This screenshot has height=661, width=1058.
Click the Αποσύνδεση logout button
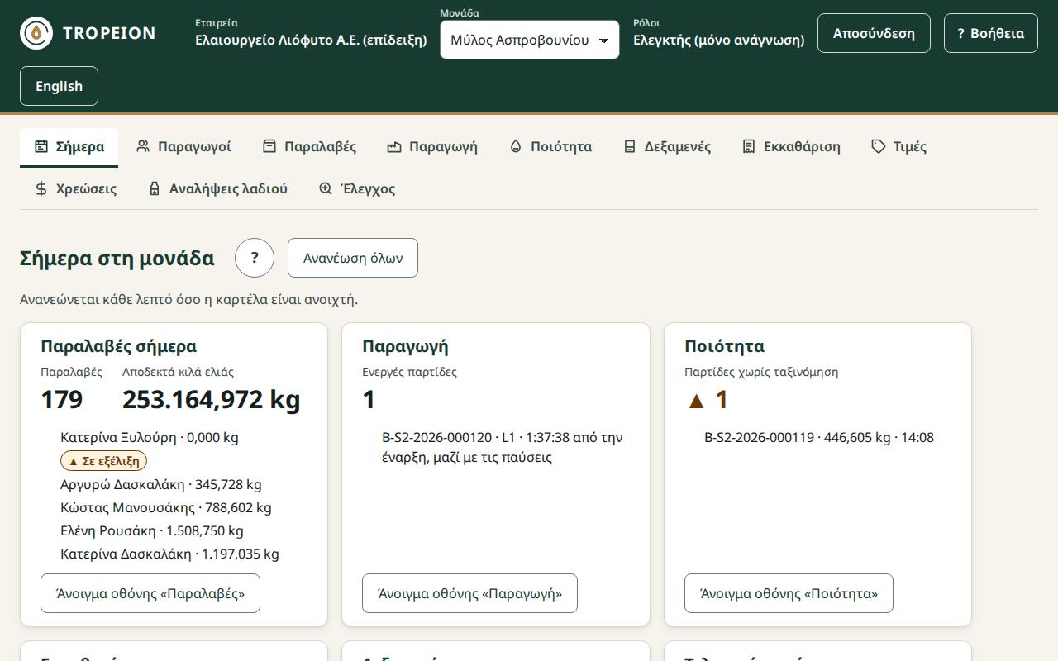pos(874,33)
